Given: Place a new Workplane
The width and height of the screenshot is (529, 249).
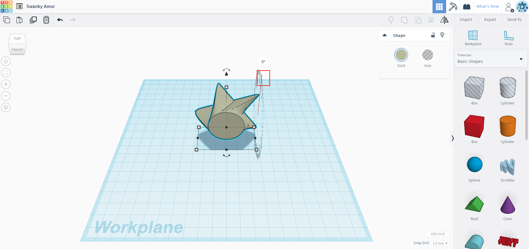Looking at the screenshot, I should click(x=473, y=38).
